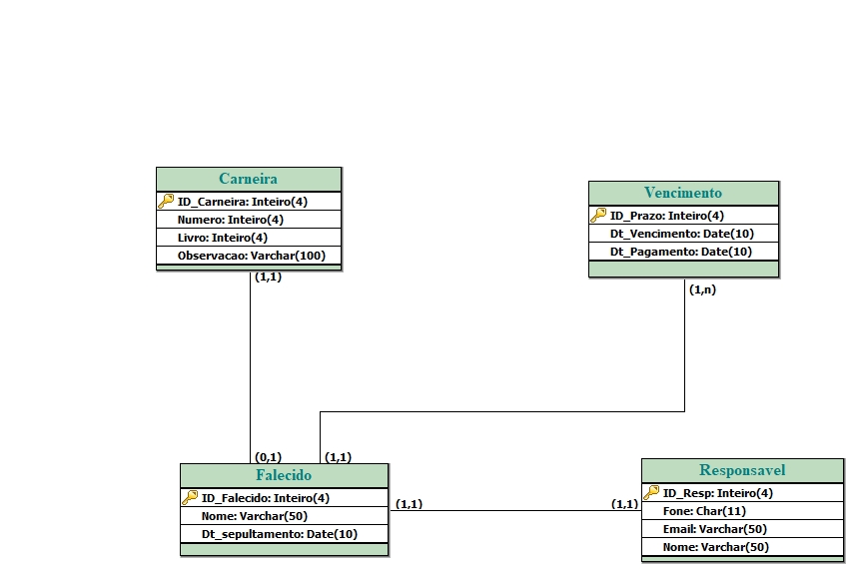This screenshot has height=569, width=851.
Task: Click the key icon beside ID_Carneira
Action: tap(166, 201)
